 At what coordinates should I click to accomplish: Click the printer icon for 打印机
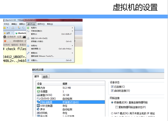click(38, 113)
